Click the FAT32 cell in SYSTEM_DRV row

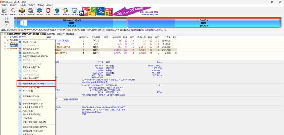pos(96,40)
